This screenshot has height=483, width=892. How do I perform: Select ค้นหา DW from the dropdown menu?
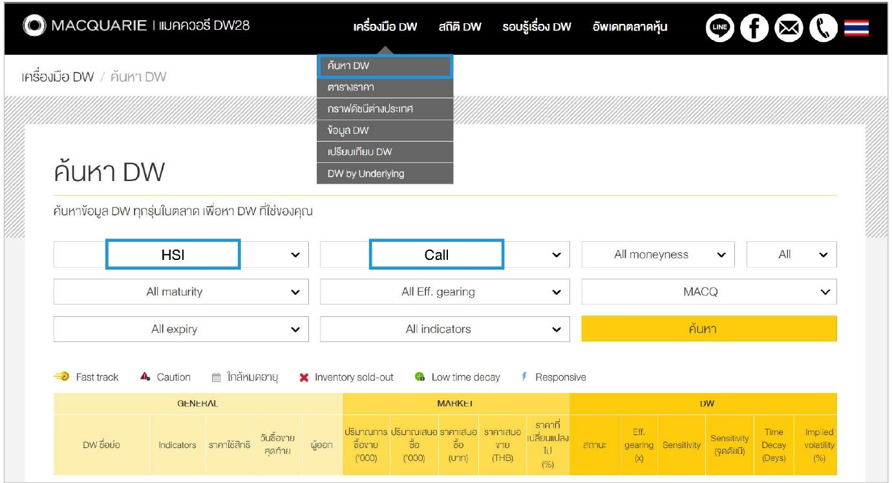(x=385, y=66)
